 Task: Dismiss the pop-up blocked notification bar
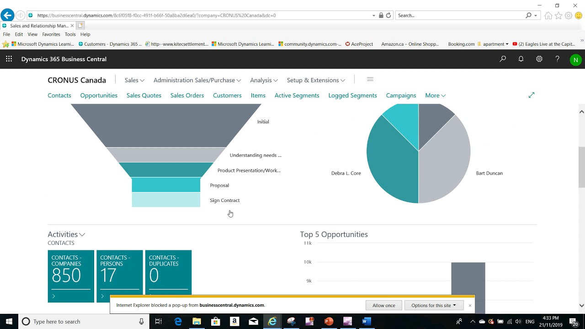(470, 305)
